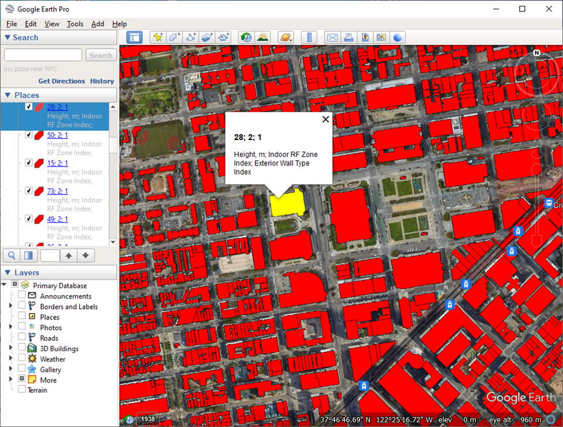Expand the Borders and Labels layer node
The width and height of the screenshot is (563, 427).
click(11, 306)
